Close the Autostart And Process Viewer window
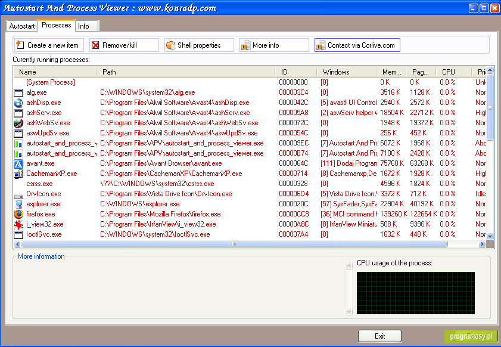Screen dimensions: 501x347 [x=495, y=8]
